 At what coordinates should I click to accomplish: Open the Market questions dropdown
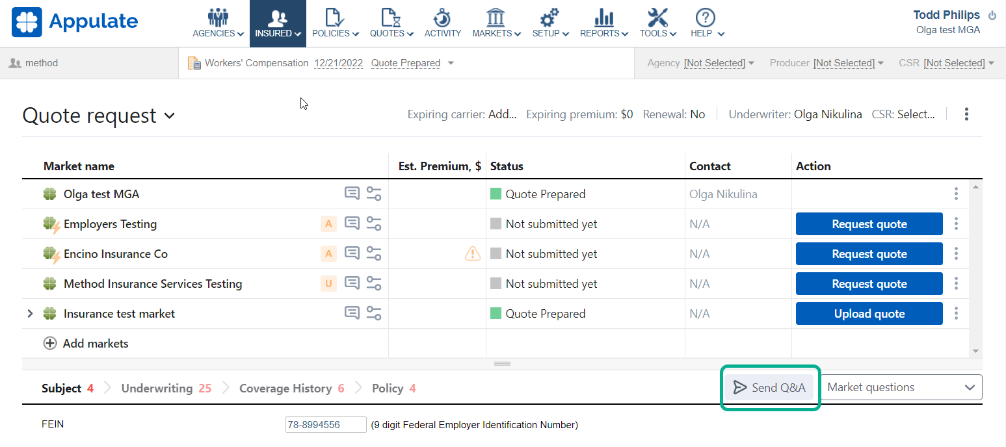tap(901, 387)
